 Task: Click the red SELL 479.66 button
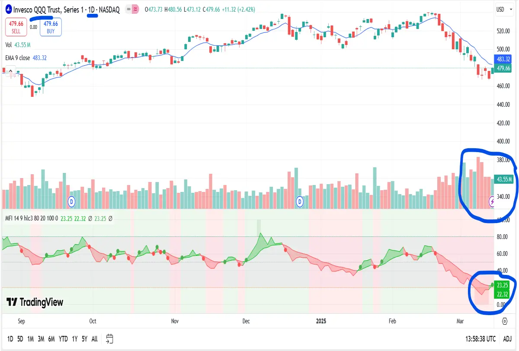16,27
